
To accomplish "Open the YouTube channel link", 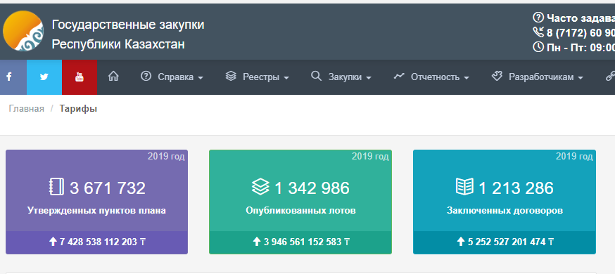I will pos(80,77).
